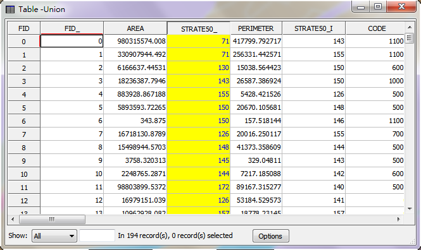Select row header 4

pos(24,95)
